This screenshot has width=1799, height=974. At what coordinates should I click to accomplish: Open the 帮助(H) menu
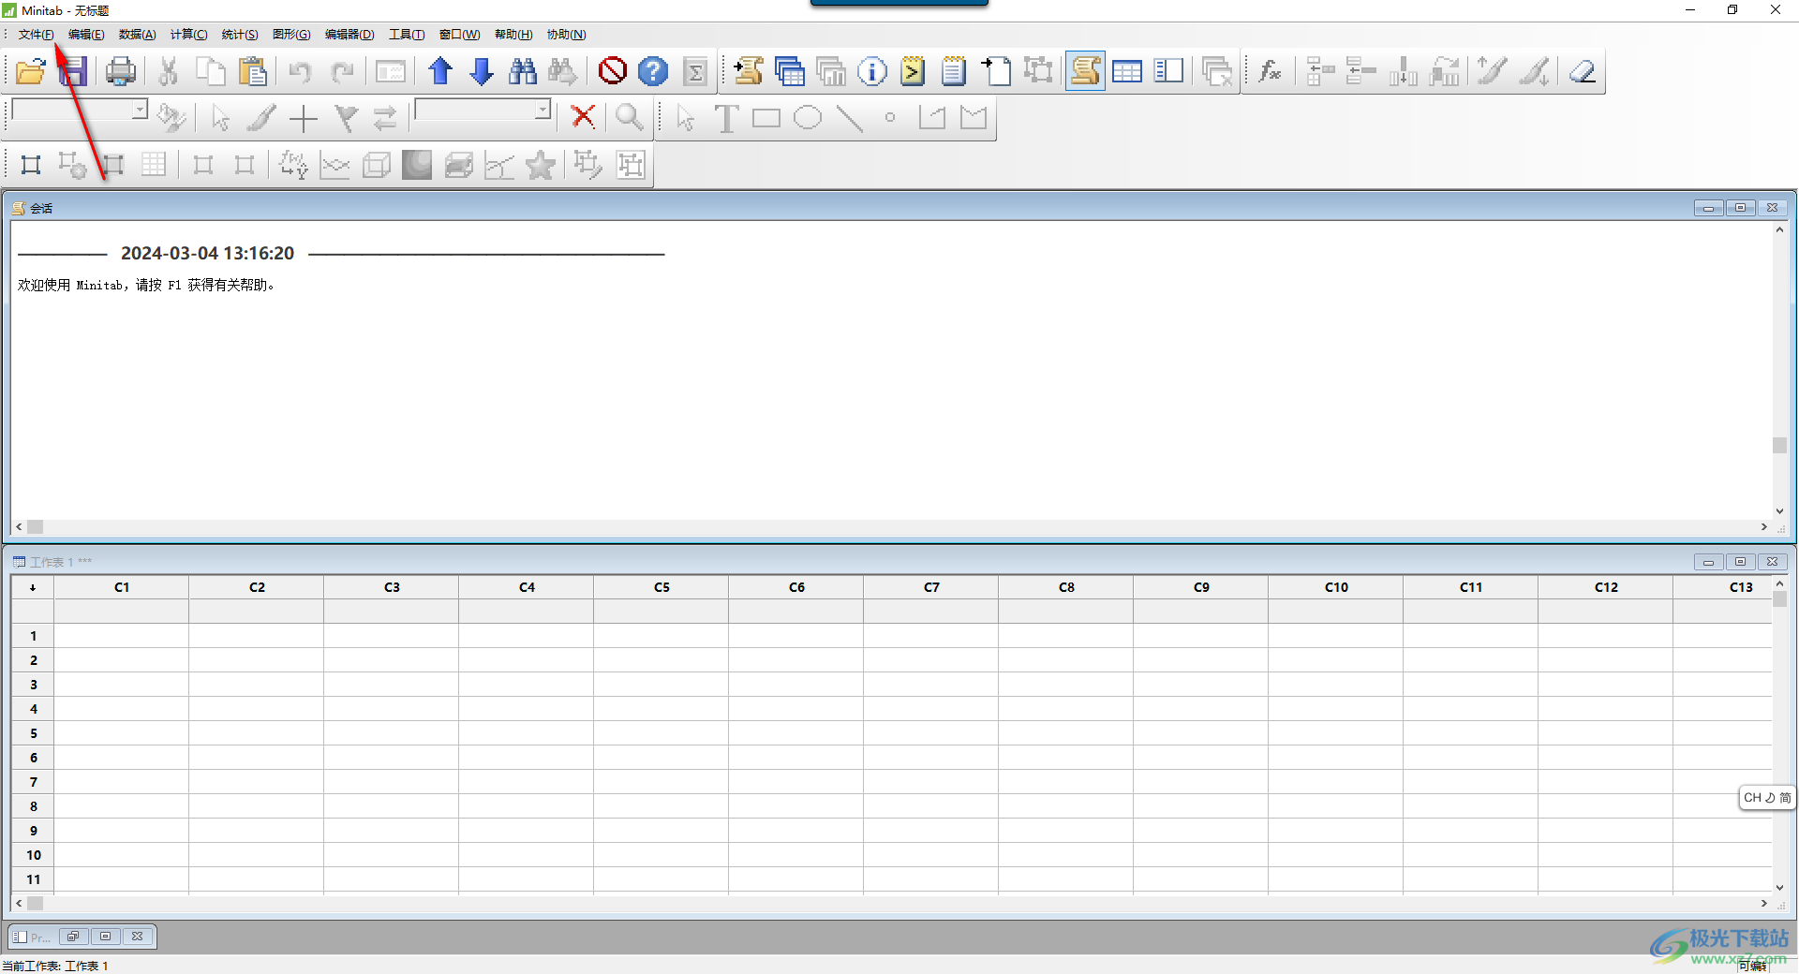tap(513, 35)
